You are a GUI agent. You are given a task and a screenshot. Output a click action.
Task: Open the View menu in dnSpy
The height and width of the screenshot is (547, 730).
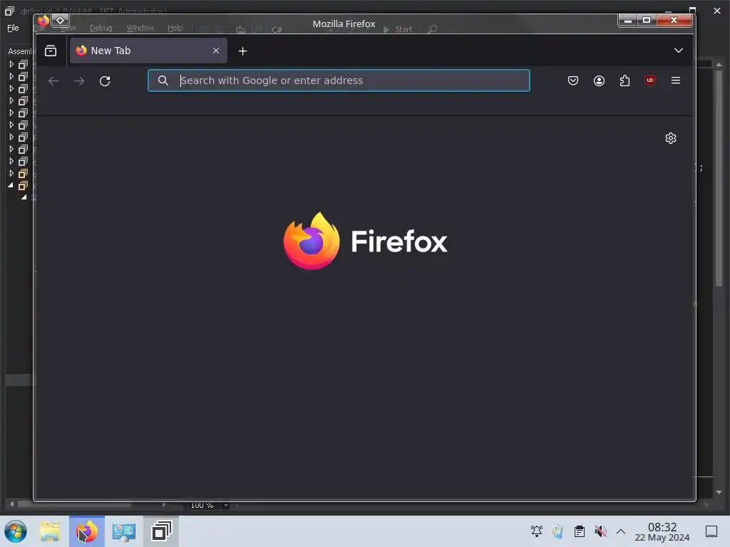68,28
